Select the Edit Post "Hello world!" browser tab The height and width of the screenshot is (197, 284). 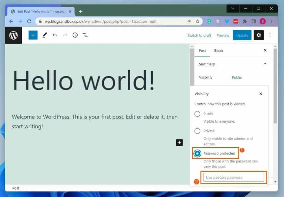(41, 11)
